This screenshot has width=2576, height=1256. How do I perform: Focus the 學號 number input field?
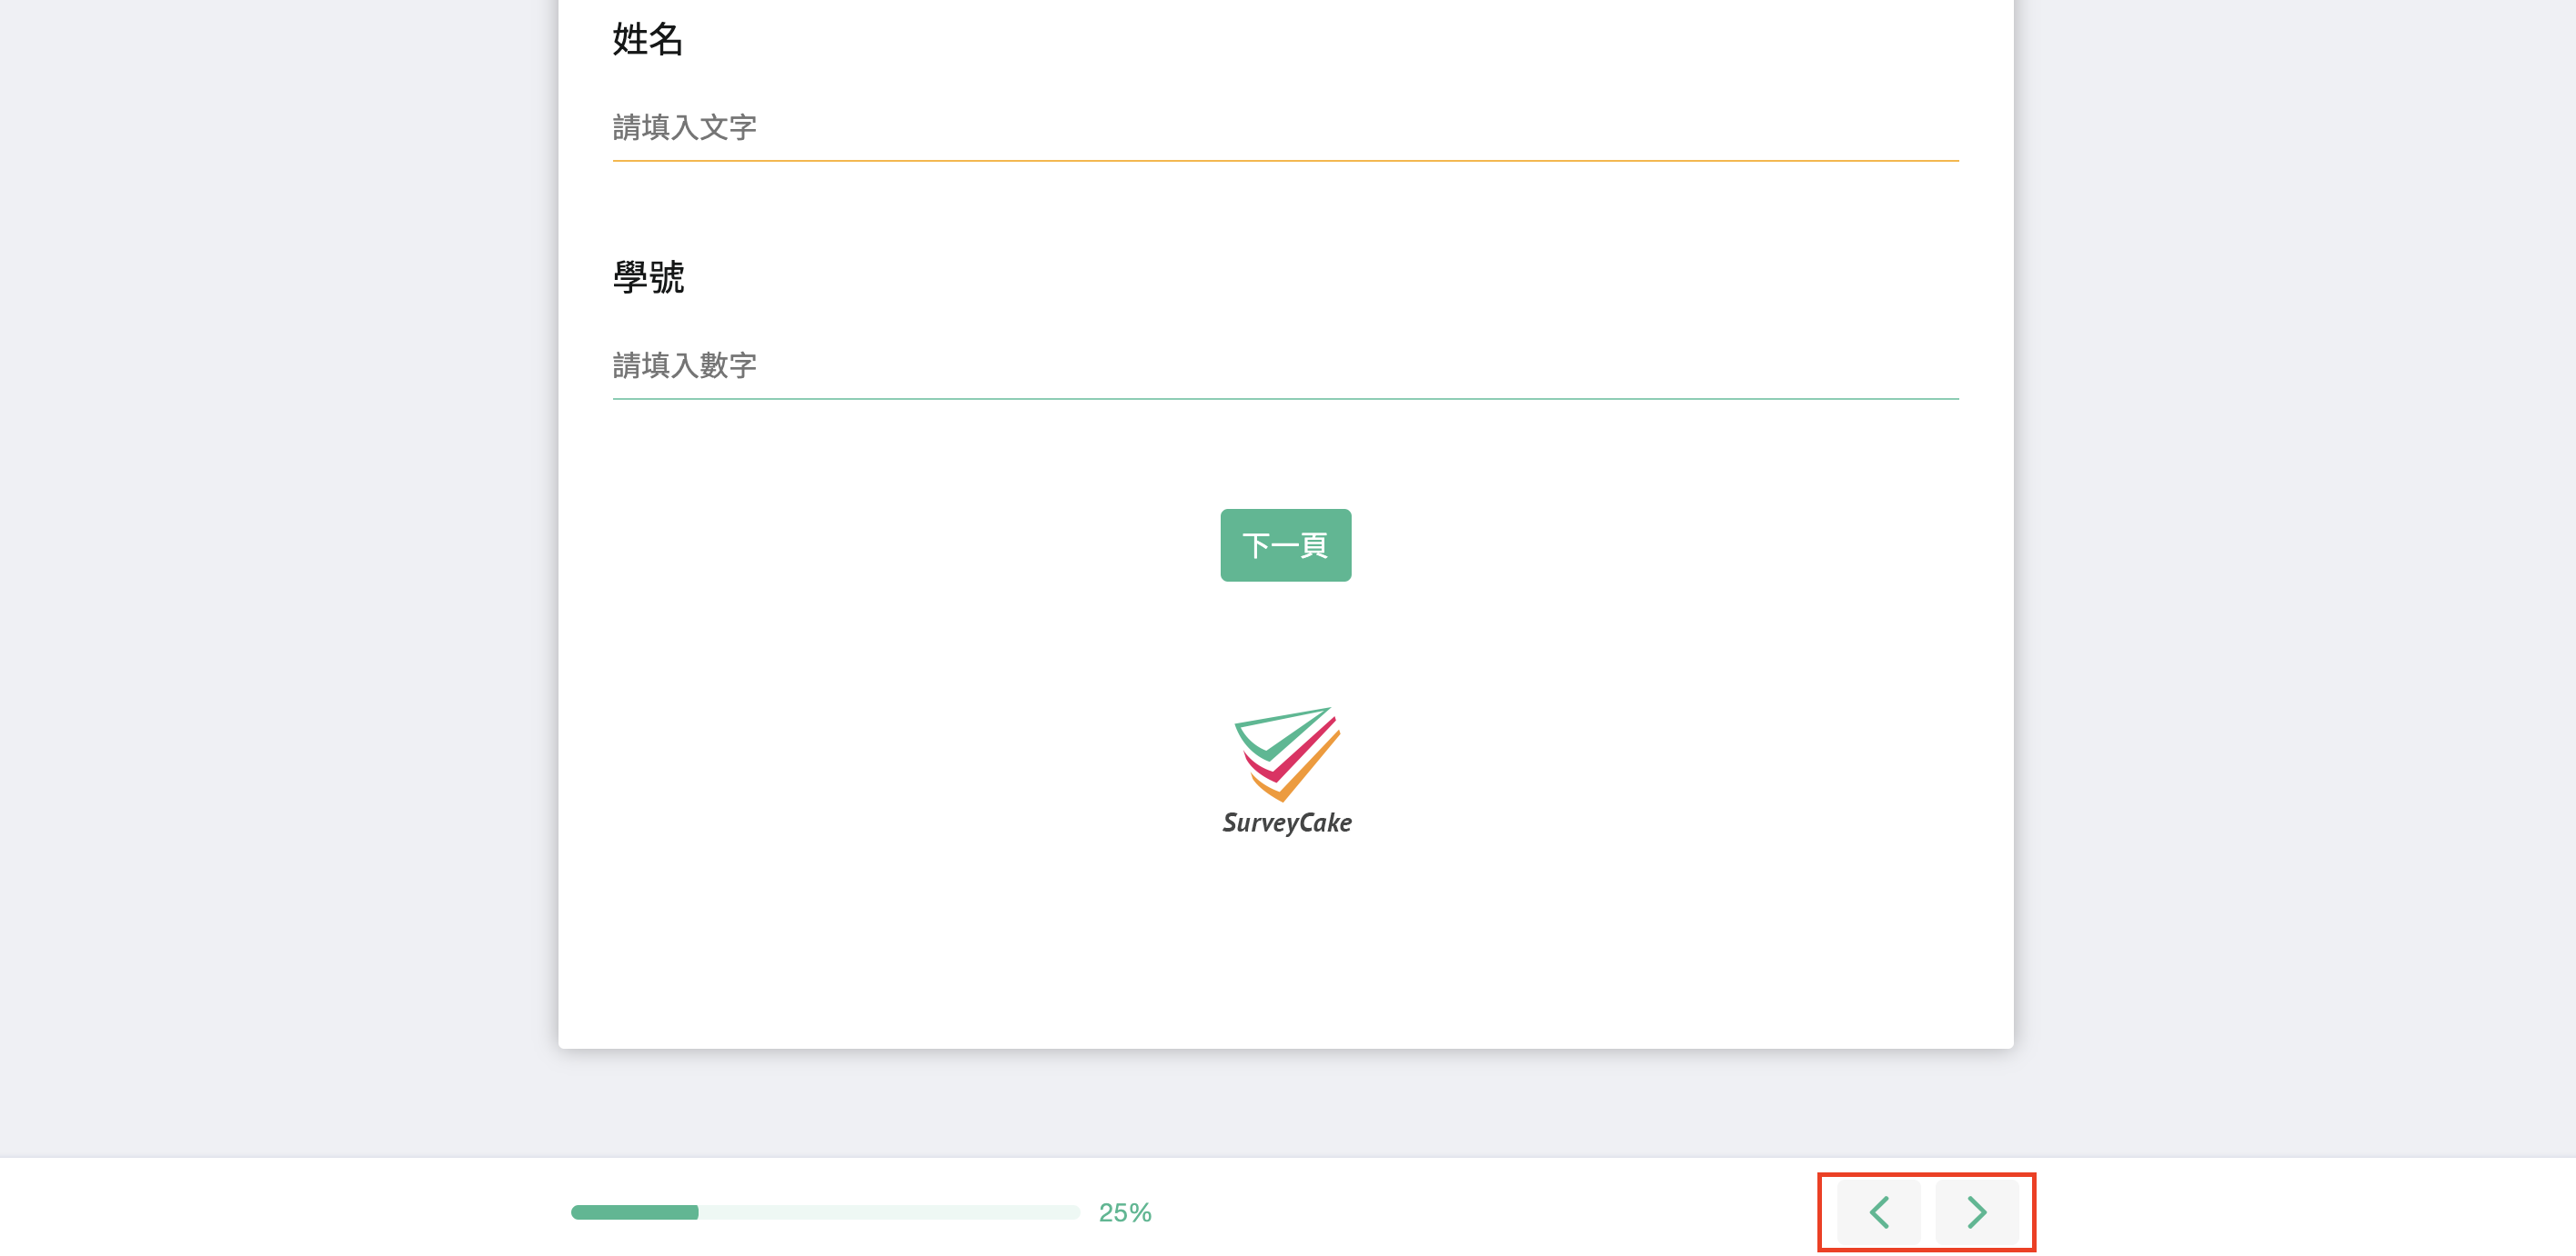1285,365
